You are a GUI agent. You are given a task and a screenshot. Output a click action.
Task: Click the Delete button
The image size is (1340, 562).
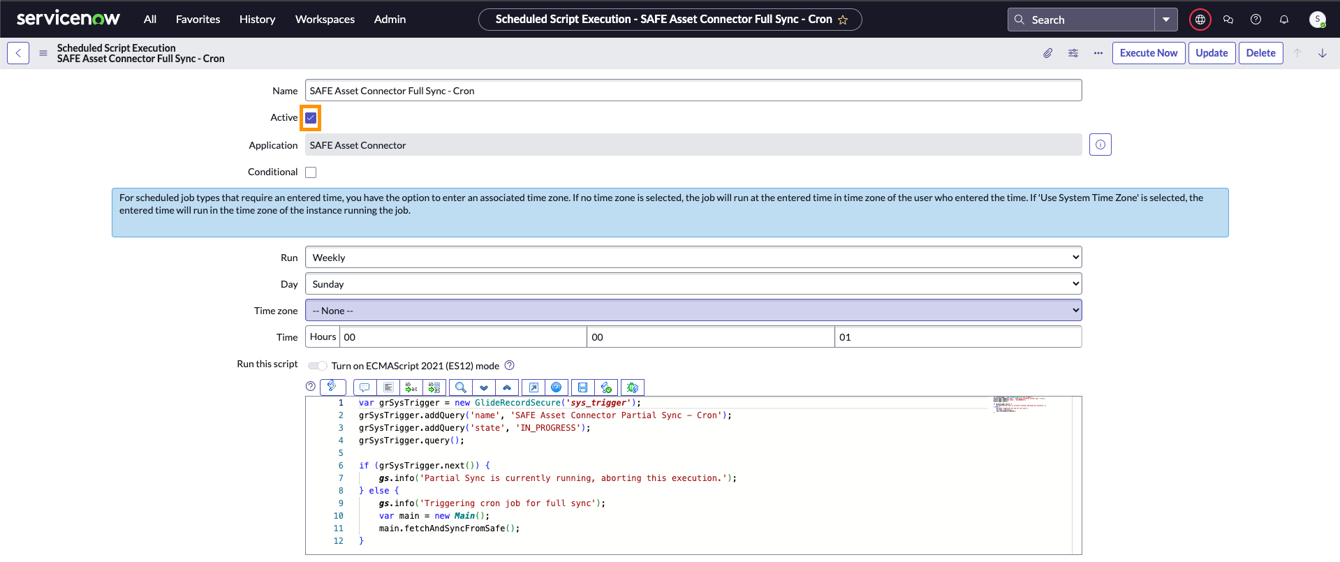(x=1260, y=53)
